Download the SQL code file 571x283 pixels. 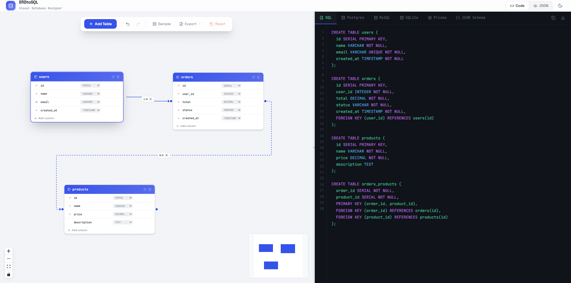click(563, 18)
